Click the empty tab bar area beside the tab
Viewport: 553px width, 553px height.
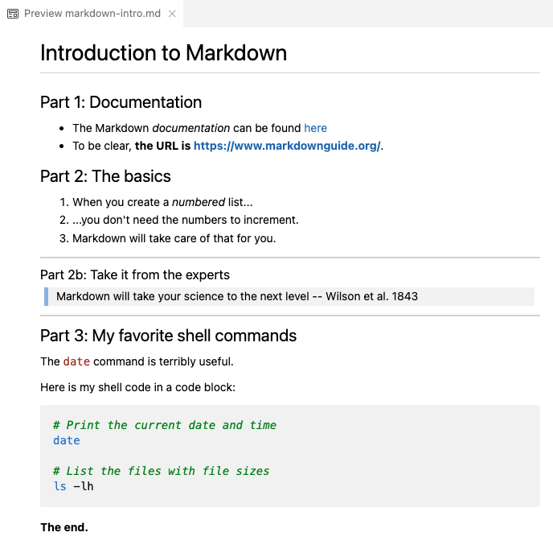pos(362,14)
